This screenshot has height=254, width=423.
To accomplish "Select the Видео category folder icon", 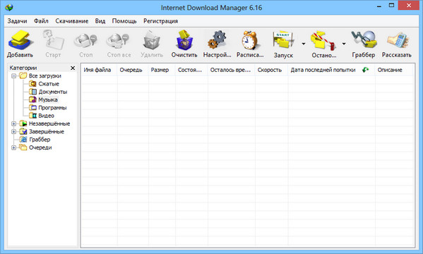I will (32, 116).
